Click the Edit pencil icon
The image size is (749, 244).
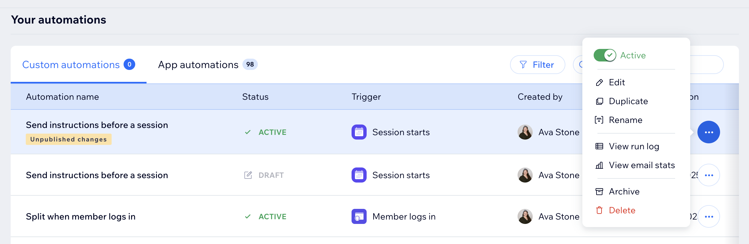600,82
